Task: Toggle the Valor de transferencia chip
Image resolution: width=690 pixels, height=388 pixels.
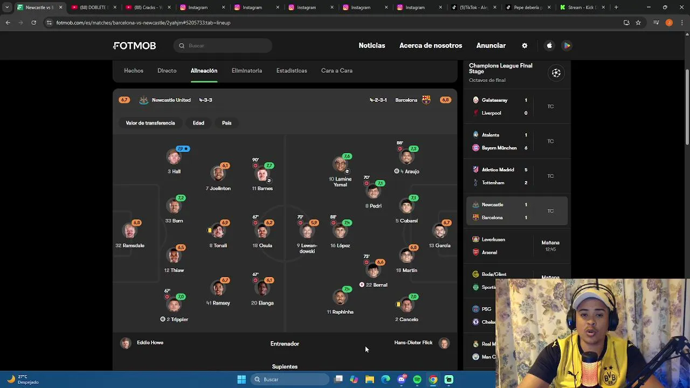Action: point(150,123)
